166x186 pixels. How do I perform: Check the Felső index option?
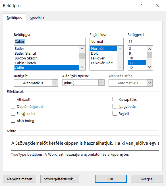13,114
